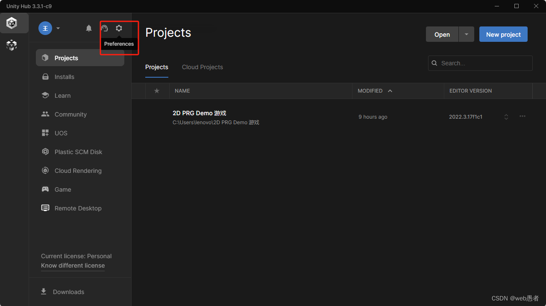The width and height of the screenshot is (546, 306).
Task: Open the UOS section
Action: tap(61, 133)
